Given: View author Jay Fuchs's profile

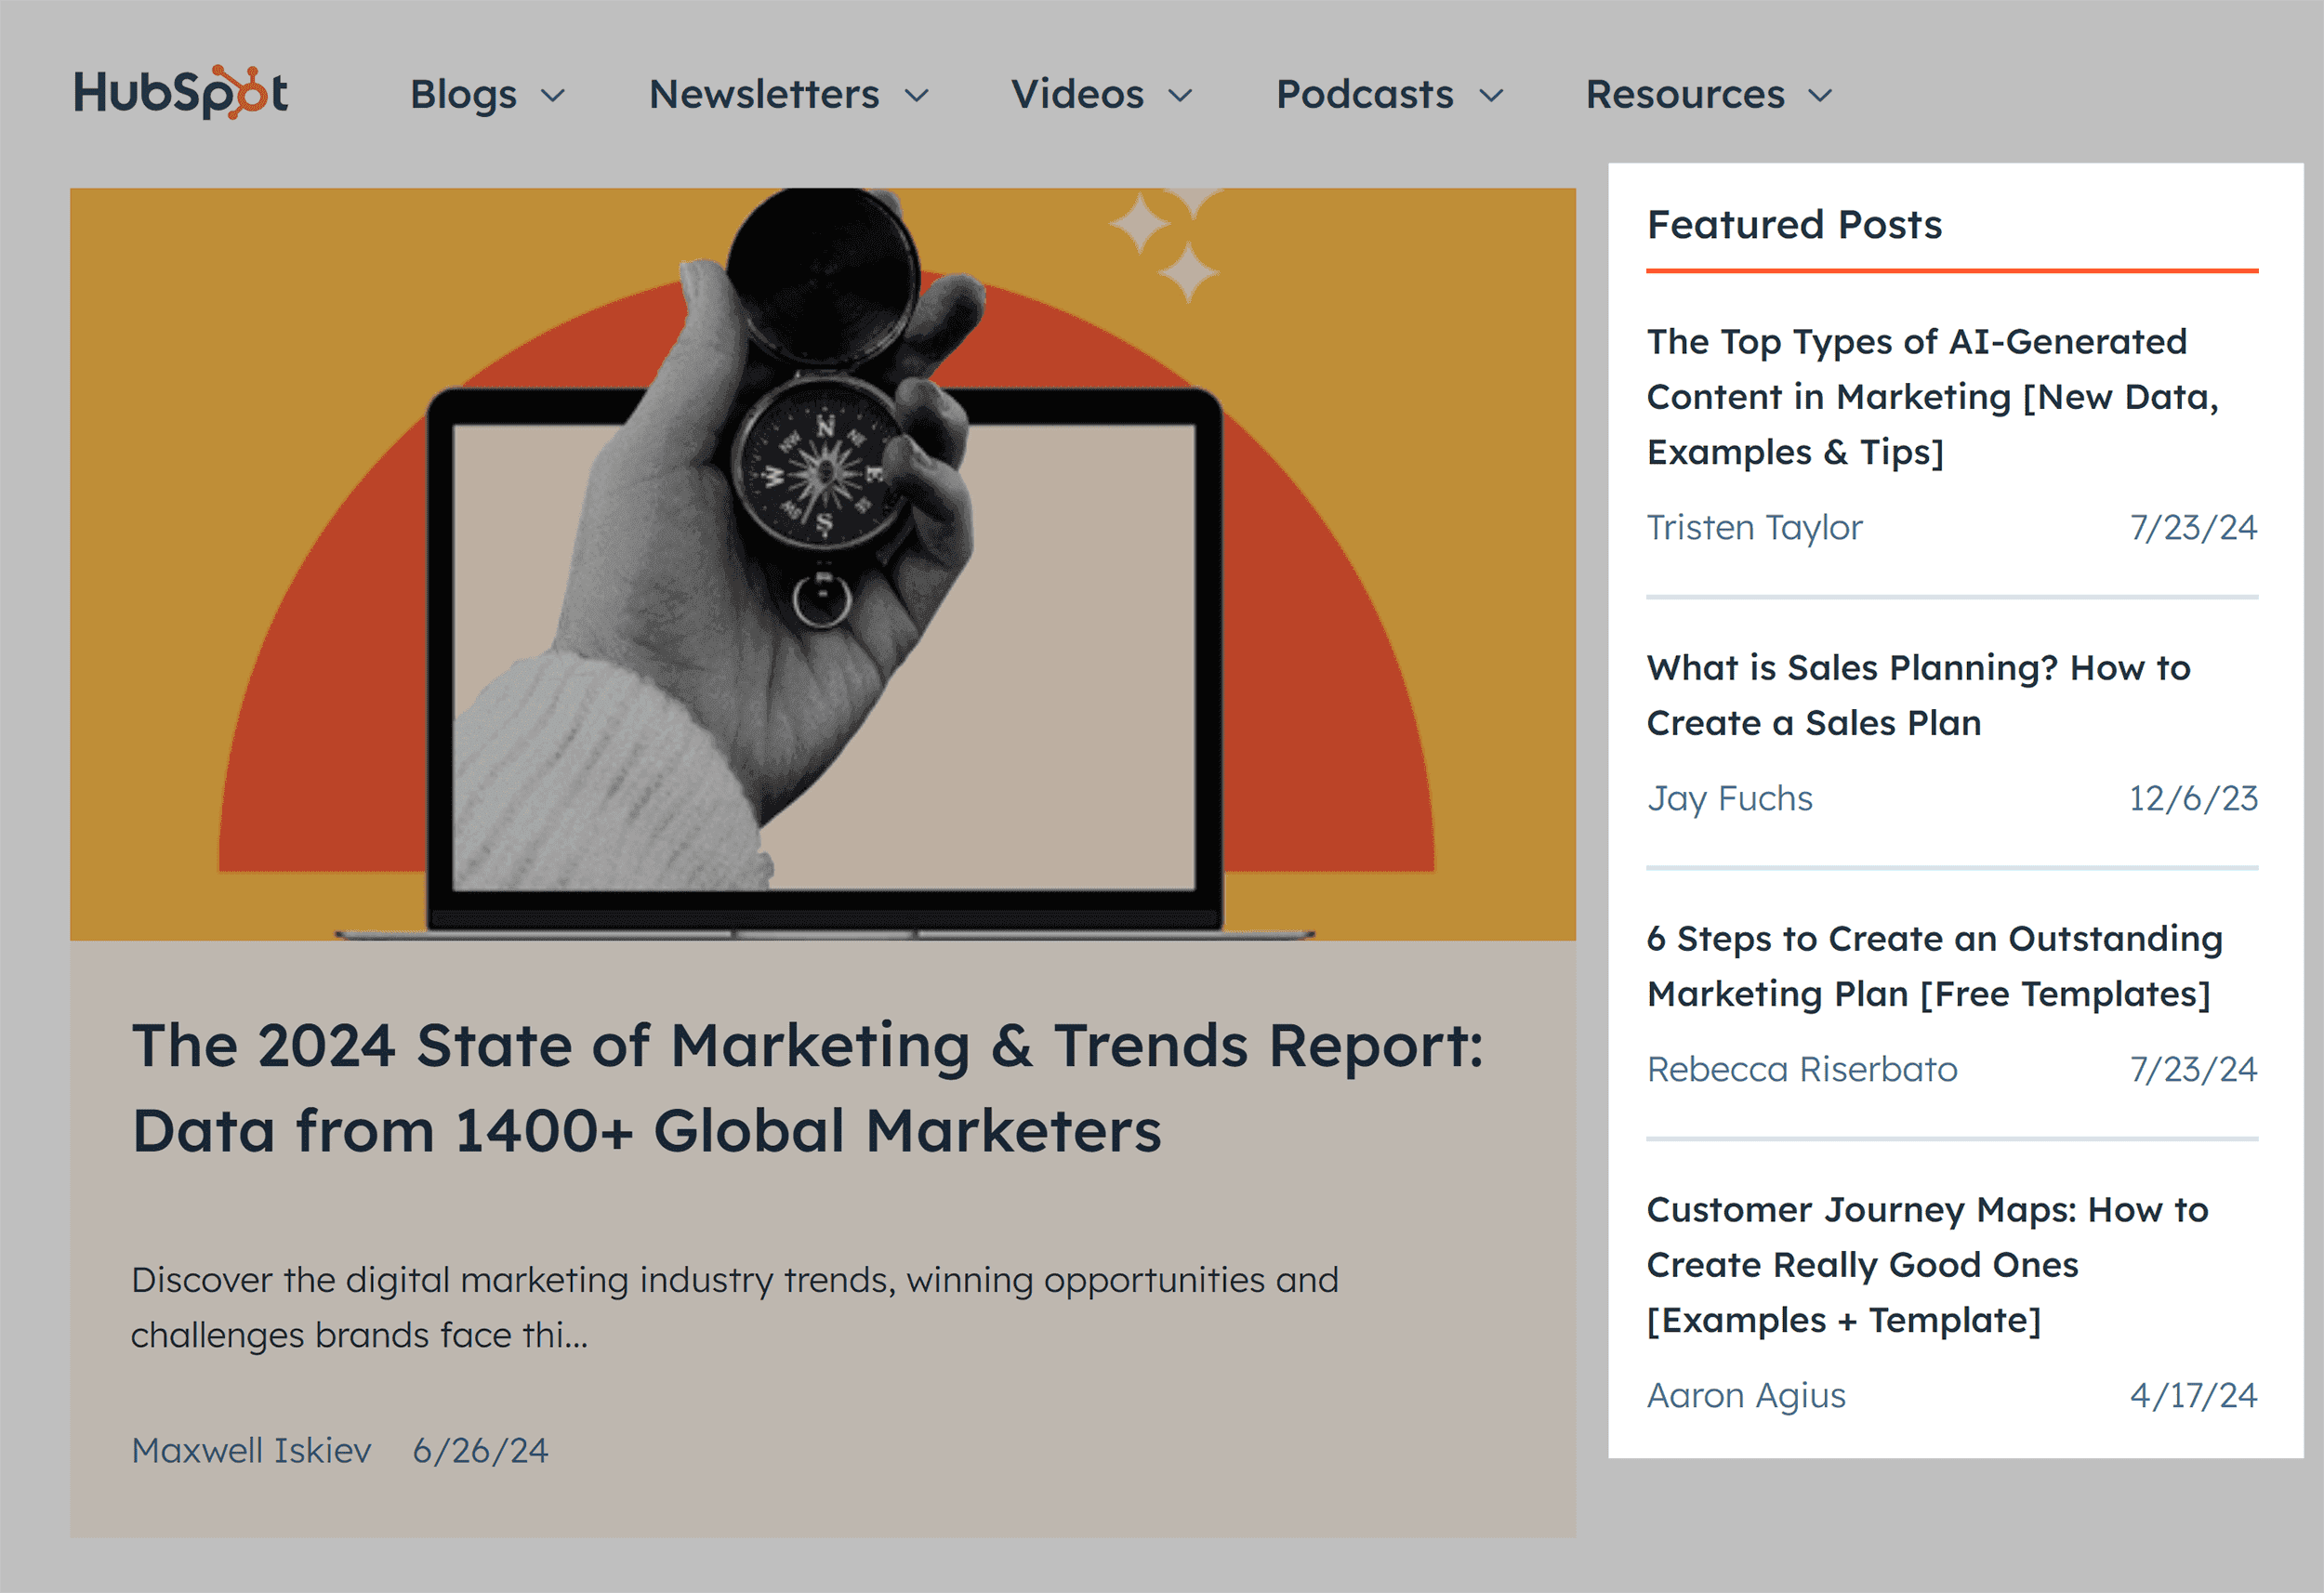Looking at the screenshot, I should click(1729, 798).
